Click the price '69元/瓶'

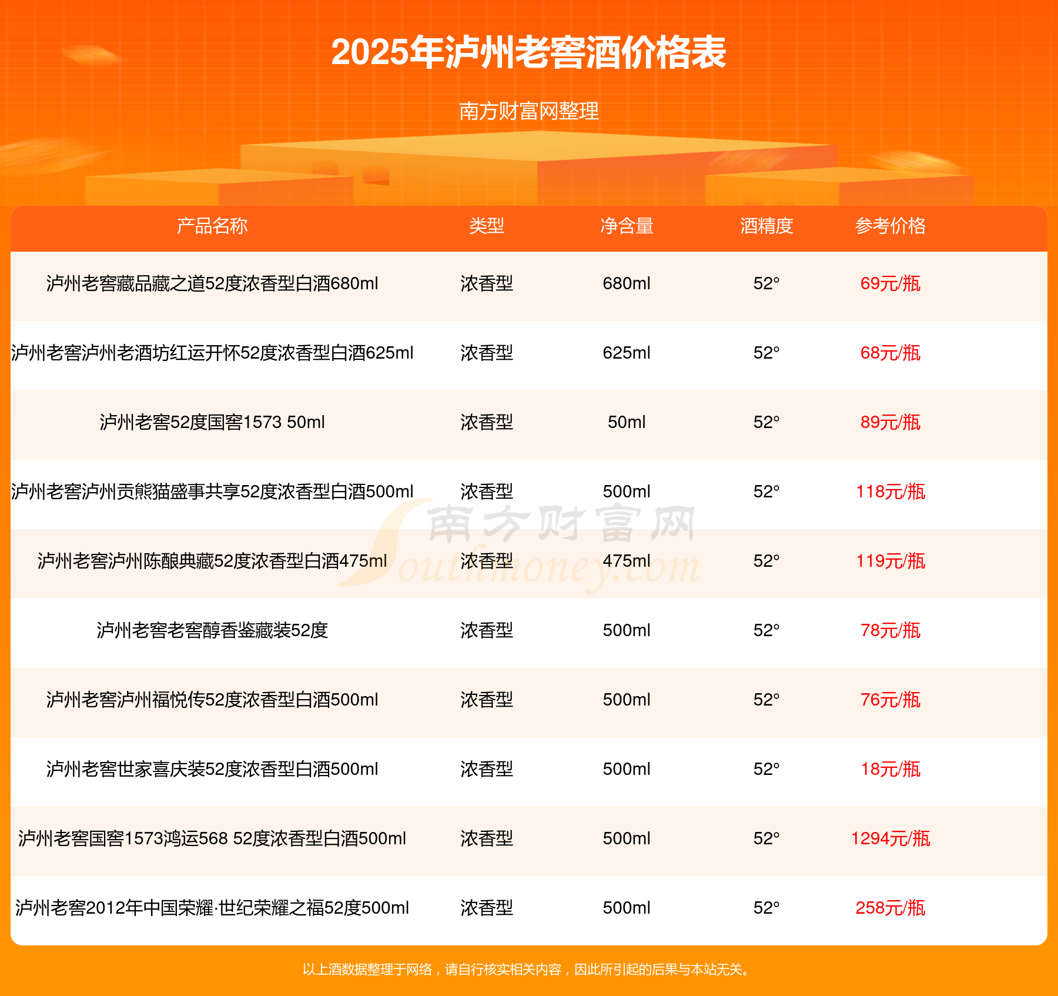pyautogui.click(x=890, y=283)
